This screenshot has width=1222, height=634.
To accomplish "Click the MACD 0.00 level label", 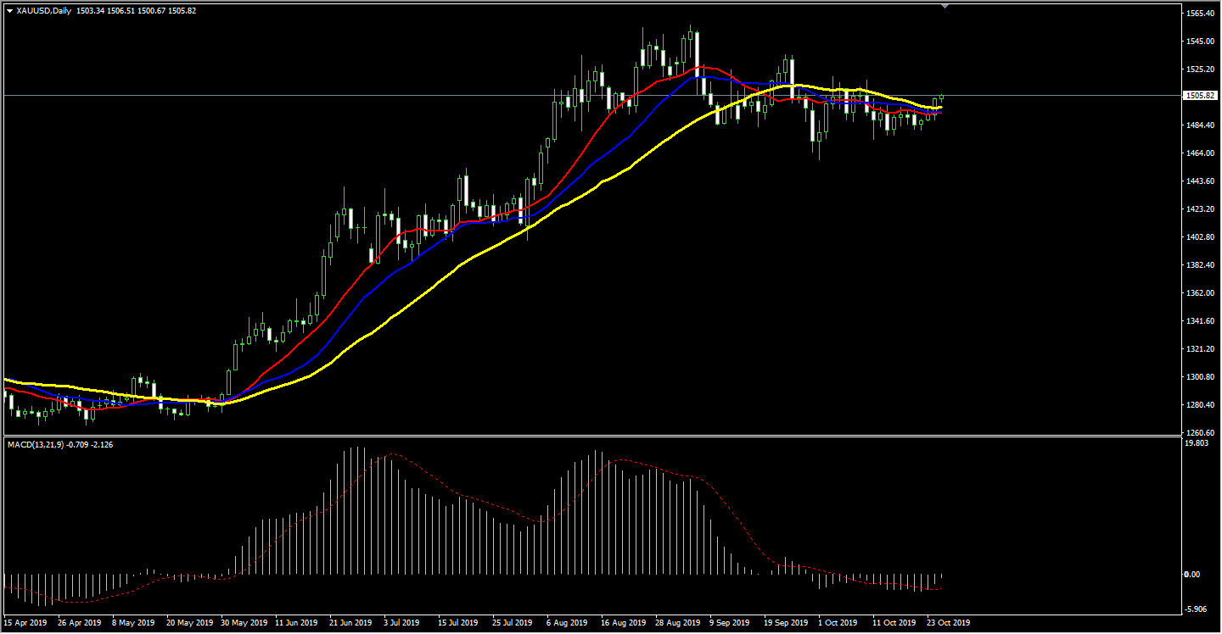I will coord(1191,575).
